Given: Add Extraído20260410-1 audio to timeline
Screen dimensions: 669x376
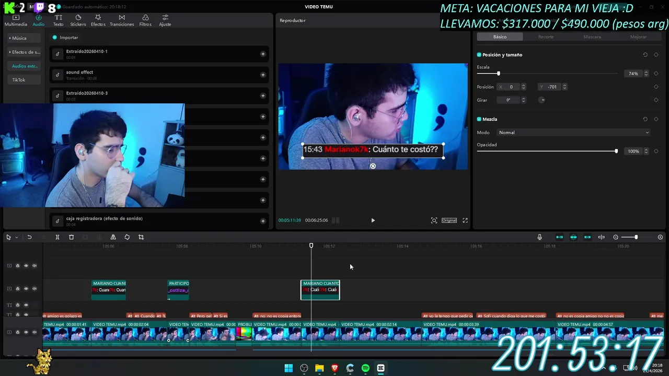Looking at the screenshot, I should pyautogui.click(x=263, y=54).
